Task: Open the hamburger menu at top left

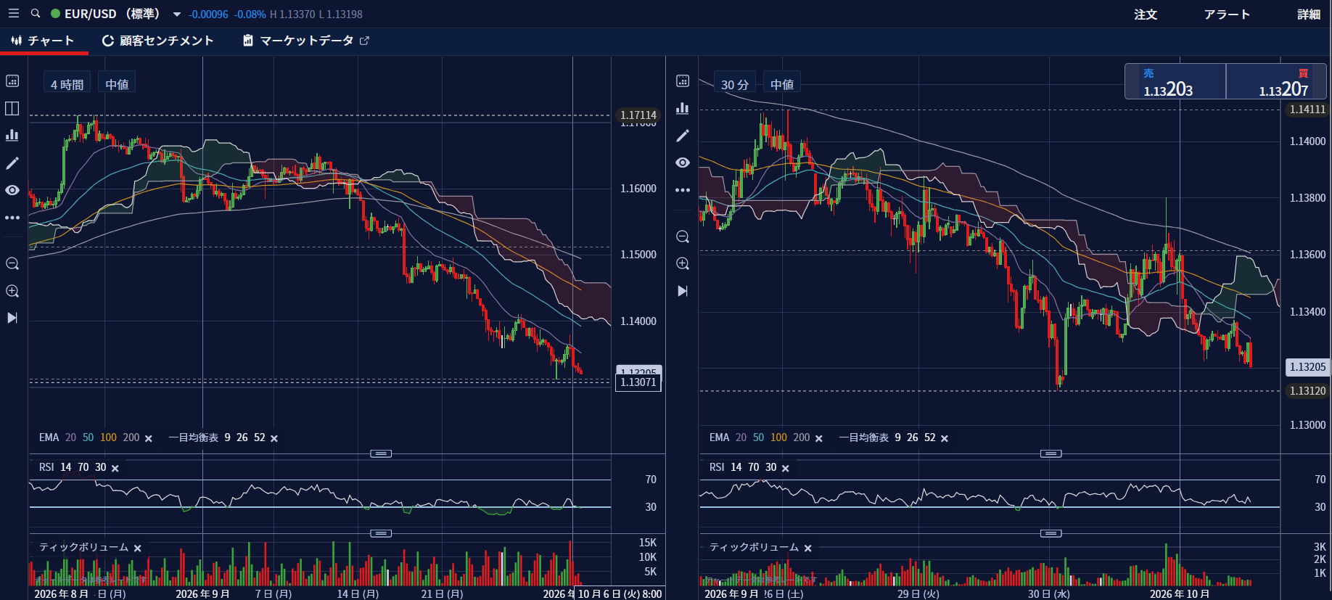Action: (13, 14)
